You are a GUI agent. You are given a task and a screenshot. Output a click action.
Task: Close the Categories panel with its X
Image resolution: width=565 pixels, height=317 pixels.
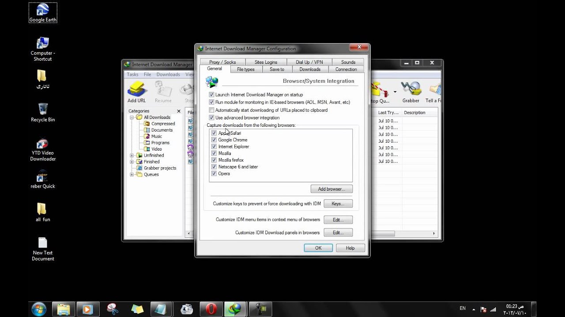(179, 111)
